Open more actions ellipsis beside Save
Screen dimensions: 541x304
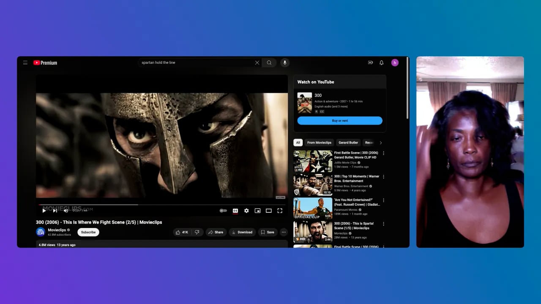pos(284,232)
